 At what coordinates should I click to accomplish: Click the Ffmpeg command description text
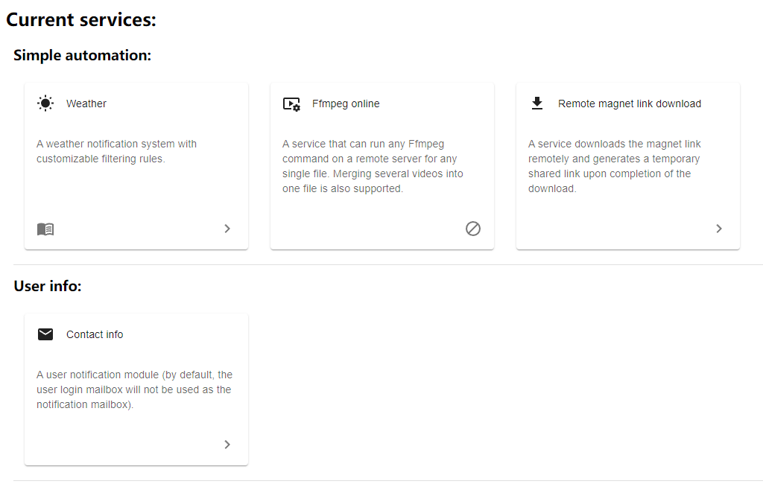(373, 166)
